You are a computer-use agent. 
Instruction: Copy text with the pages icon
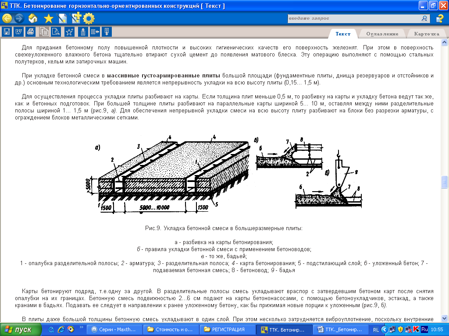coord(44,31)
